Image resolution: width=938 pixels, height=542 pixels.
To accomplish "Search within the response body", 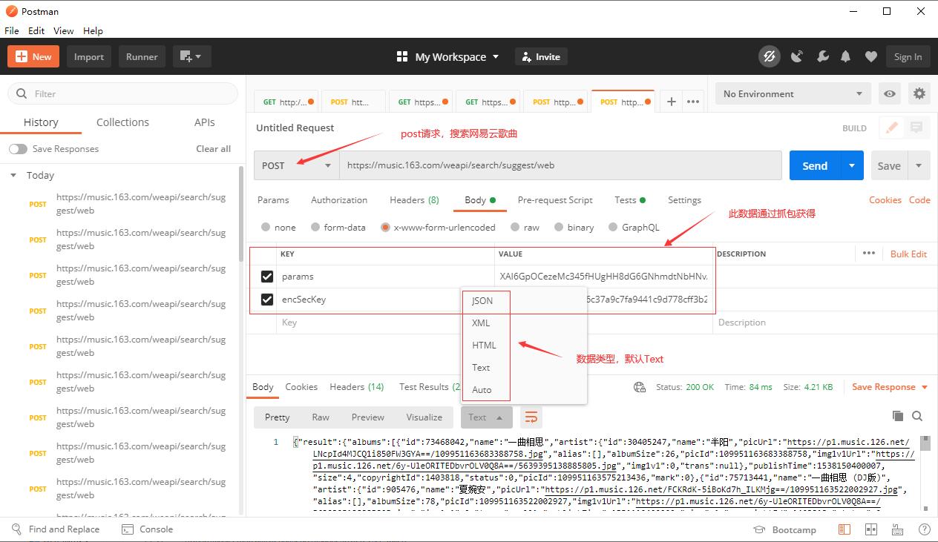I will (917, 416).
